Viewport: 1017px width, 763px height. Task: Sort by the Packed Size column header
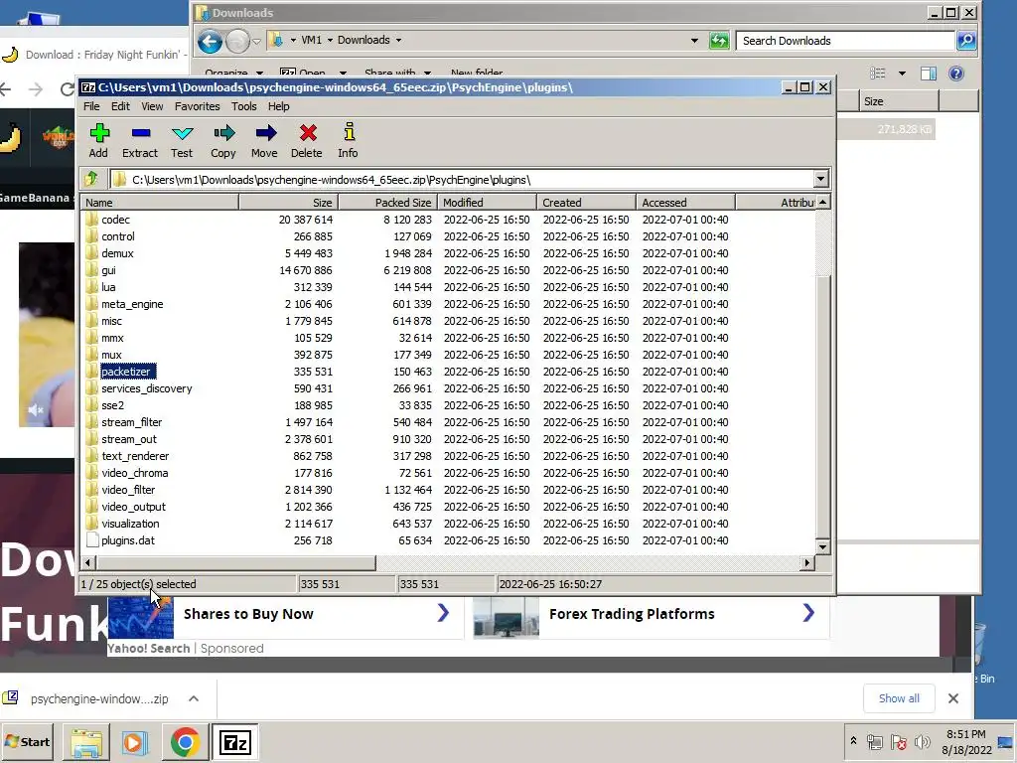(388, 203)
